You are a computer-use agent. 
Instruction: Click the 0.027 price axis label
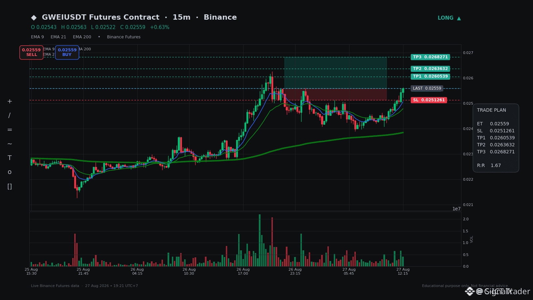click(468, 53)
